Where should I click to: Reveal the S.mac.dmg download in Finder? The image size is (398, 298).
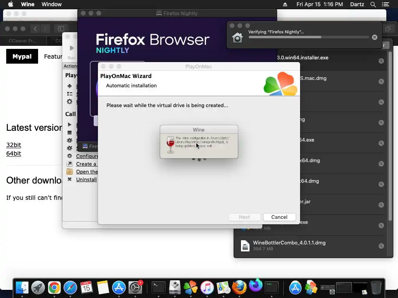pyautogui.click(x=381, y=81)
